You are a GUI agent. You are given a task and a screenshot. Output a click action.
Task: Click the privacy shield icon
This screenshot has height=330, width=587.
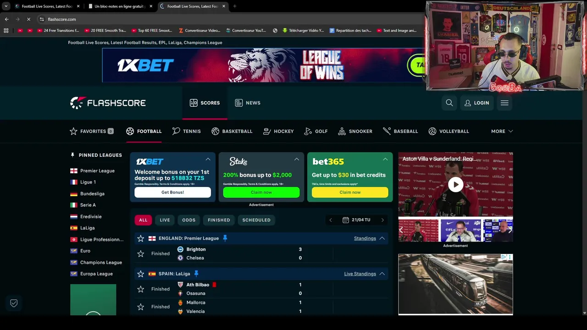(x=14, y=303)
